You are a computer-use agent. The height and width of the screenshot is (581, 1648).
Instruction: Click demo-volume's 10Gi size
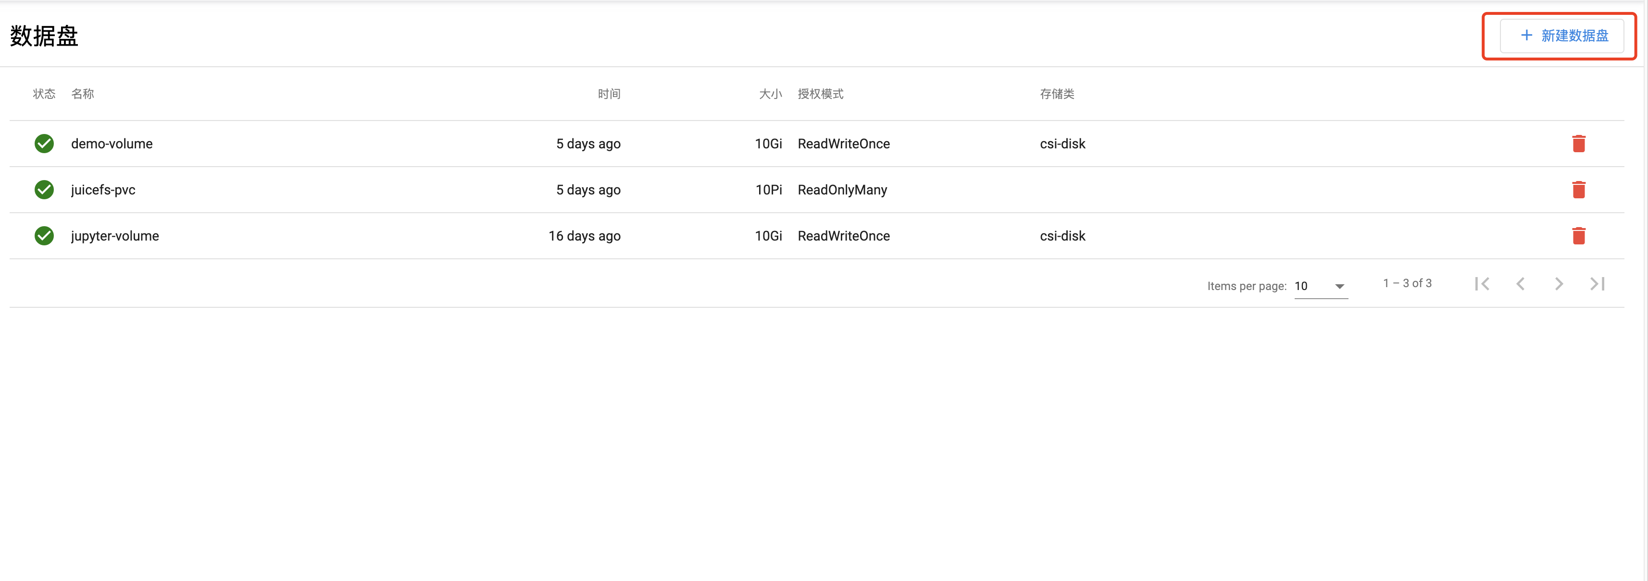coord(768,144)
